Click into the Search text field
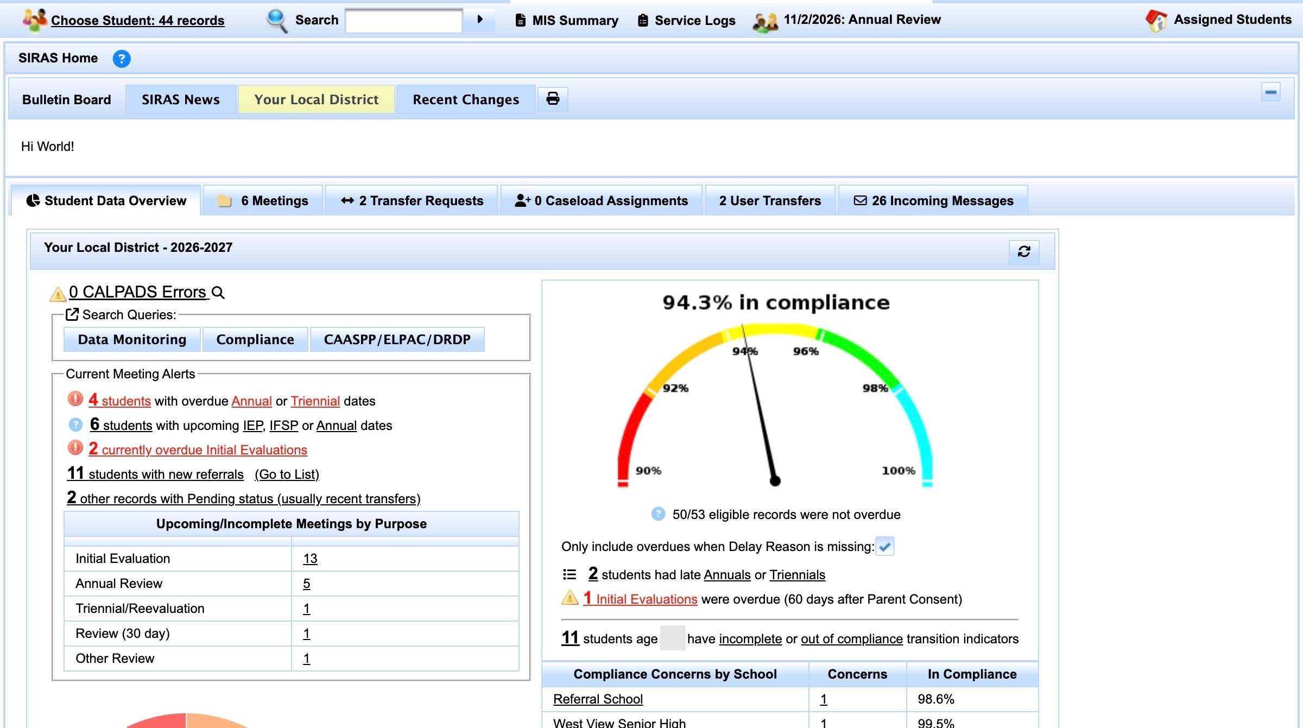This screenshot has height=728, width=1303. click(404, 21)
